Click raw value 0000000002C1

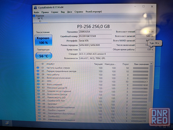(140, 82)
